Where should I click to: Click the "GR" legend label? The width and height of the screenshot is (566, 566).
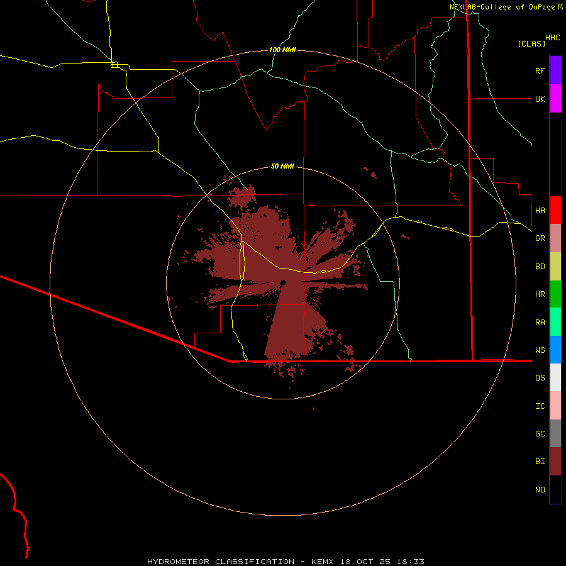click(x=540, y=238)
